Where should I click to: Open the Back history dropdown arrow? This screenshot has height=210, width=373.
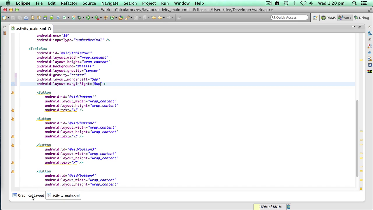click(164, 18)
